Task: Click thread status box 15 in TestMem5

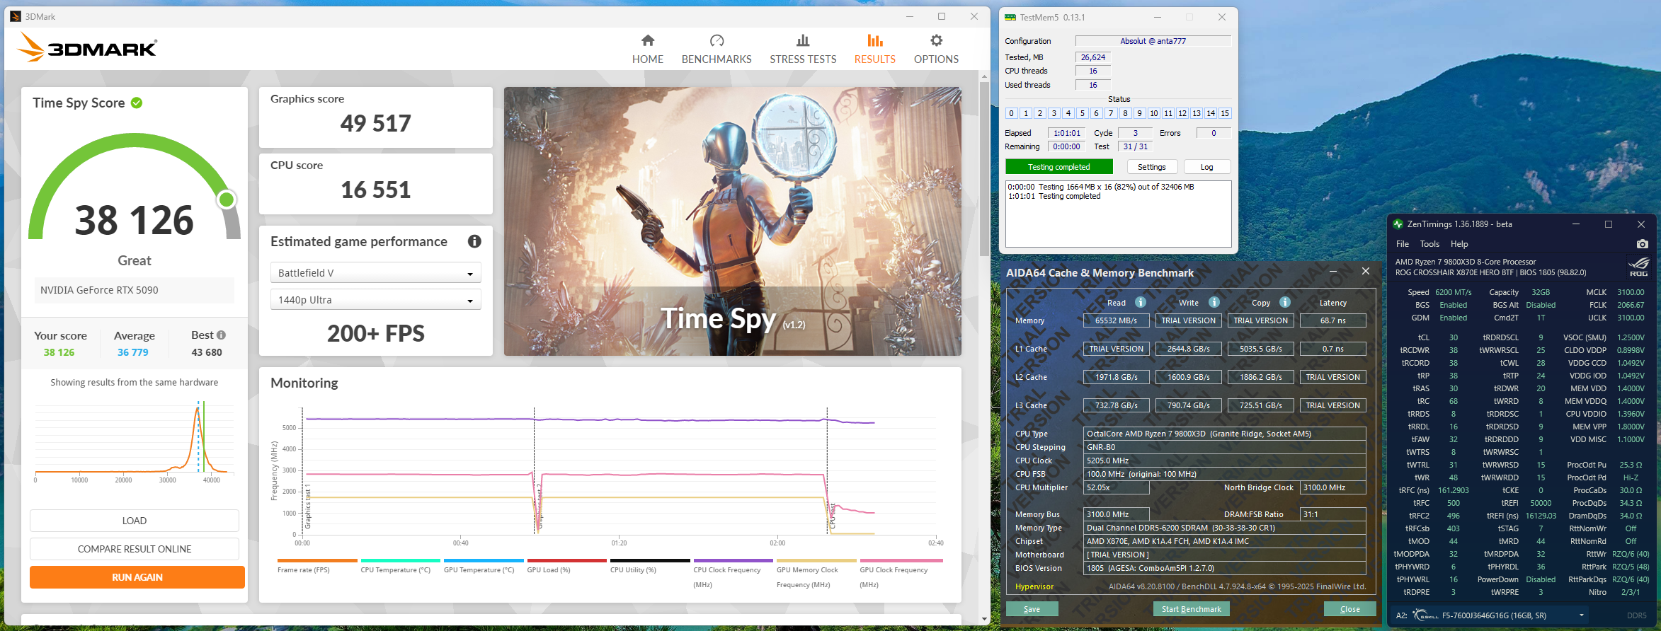Action: (x=1224, y=113)
